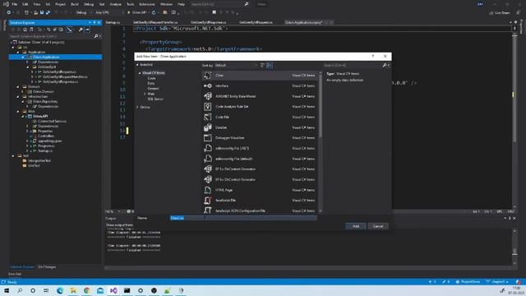This screenshot has height=296, width=526.
Task: Click the Live Share button
Action: 500,13
